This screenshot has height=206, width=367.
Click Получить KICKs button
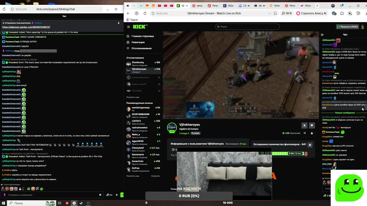pyautogui.click(x=348, y=27)
